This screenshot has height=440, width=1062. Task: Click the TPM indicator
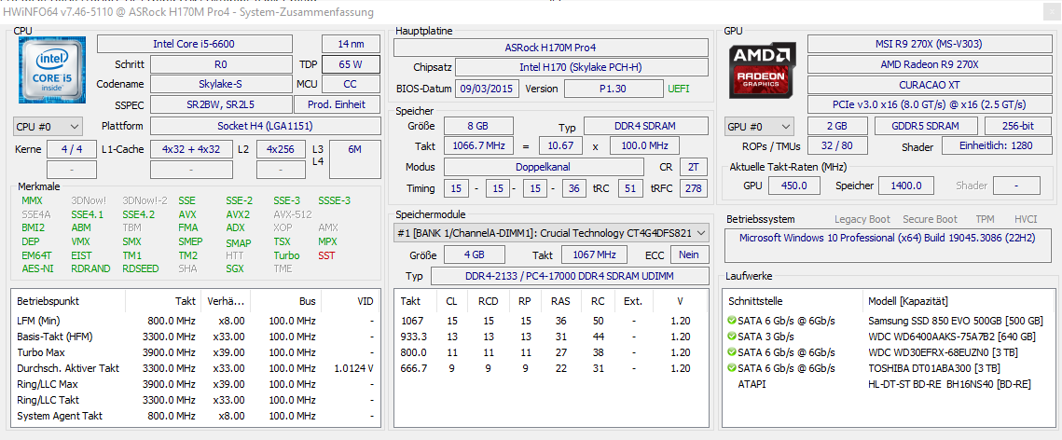[986, 219]
